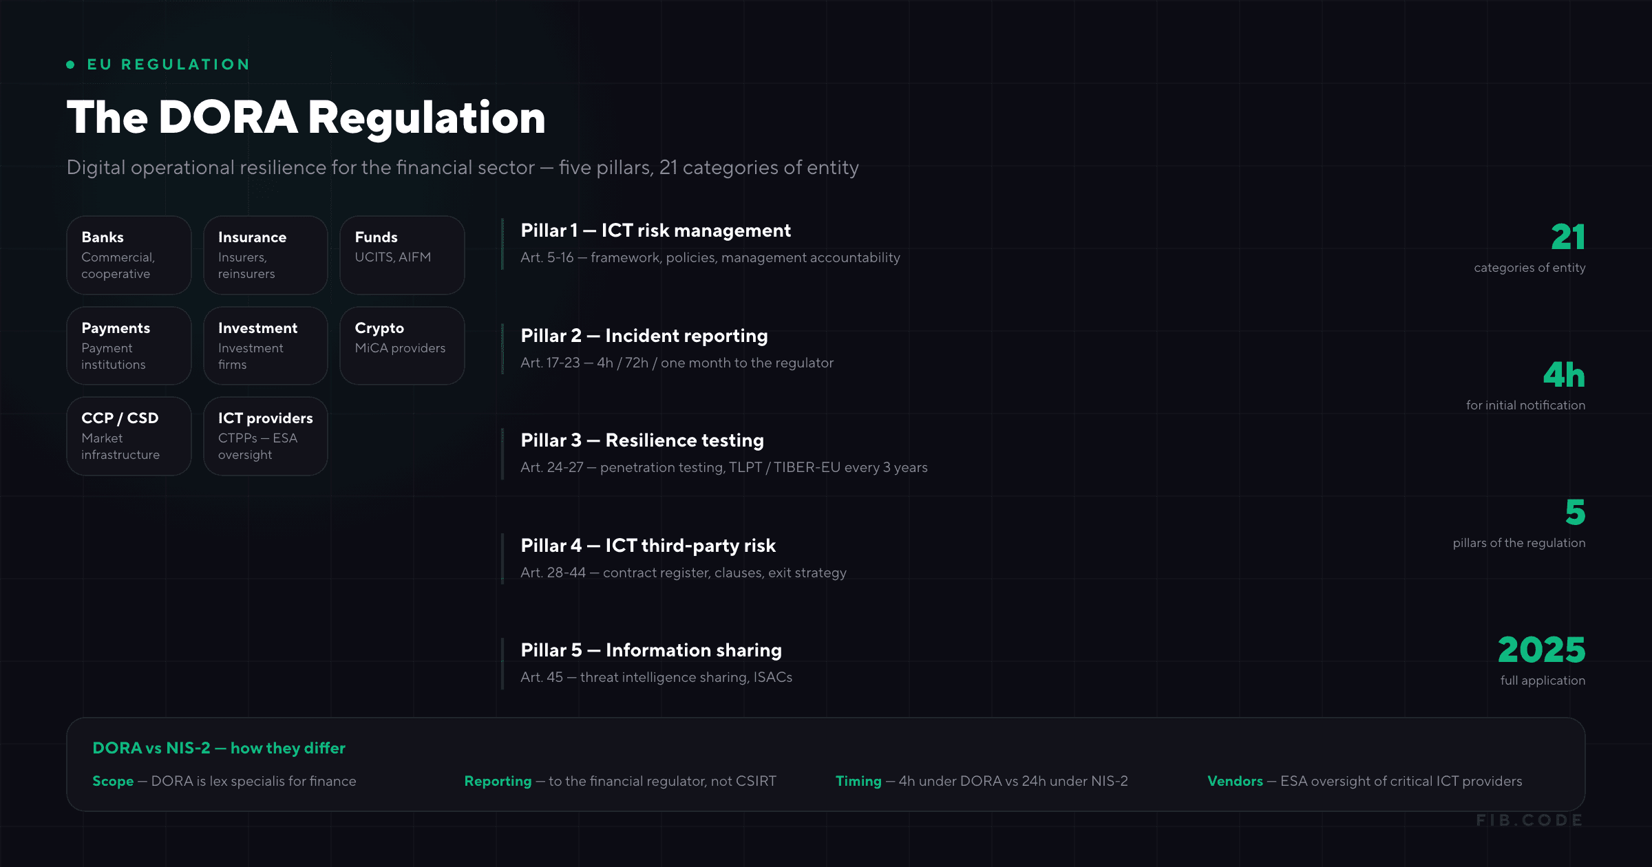Image resolution: width=1652 pixels, height=867 pixels.
Task: Open the CCP / CSD market infrastructure card
Action: click(x=129, y=436)
